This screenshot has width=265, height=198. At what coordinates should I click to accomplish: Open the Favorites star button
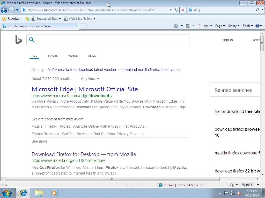(11, 19)
